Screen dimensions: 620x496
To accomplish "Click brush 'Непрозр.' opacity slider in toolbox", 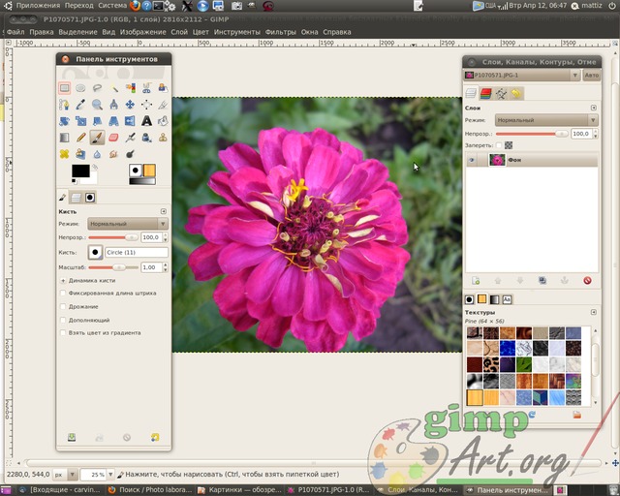I will tap(113, 237).
